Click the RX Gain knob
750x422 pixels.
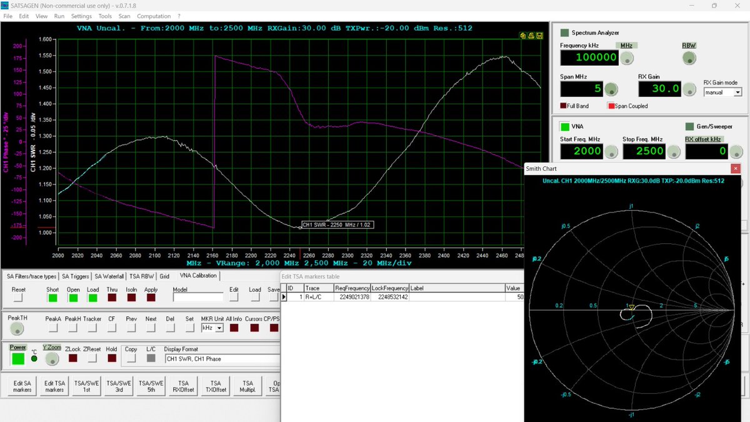click(689, 89)
